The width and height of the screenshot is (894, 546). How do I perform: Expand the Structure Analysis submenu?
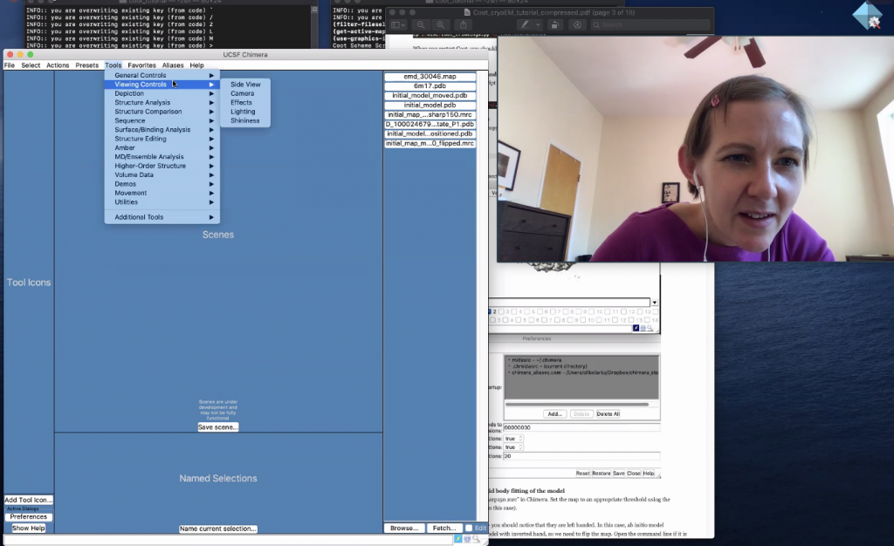click(162, 102)
